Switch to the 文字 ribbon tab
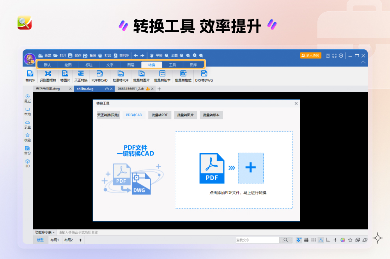The image size is (390, 259). coord(110,65)
